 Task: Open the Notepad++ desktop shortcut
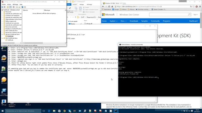(4, 70)
